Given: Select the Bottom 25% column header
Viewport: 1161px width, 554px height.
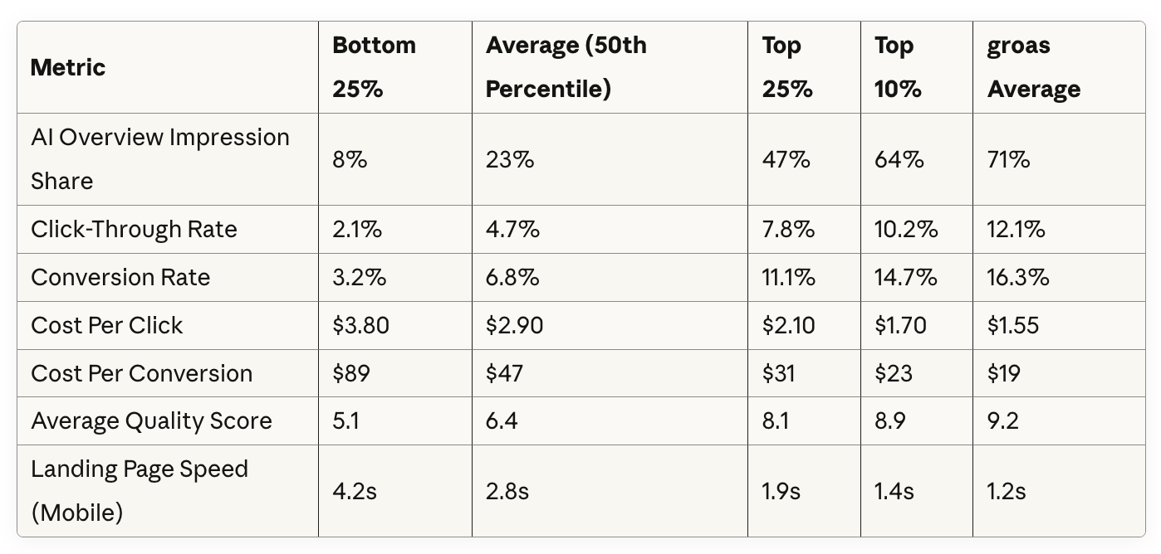Looking at the screenshot, I should (374, 67).
